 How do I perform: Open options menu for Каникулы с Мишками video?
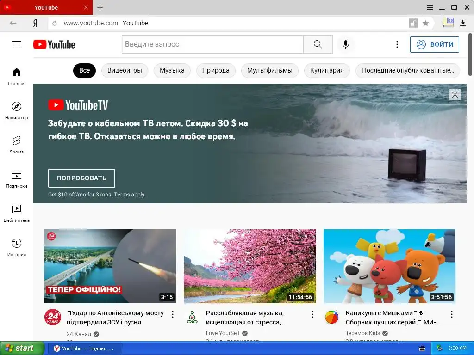pyautogui.click(x=452, y=314)
